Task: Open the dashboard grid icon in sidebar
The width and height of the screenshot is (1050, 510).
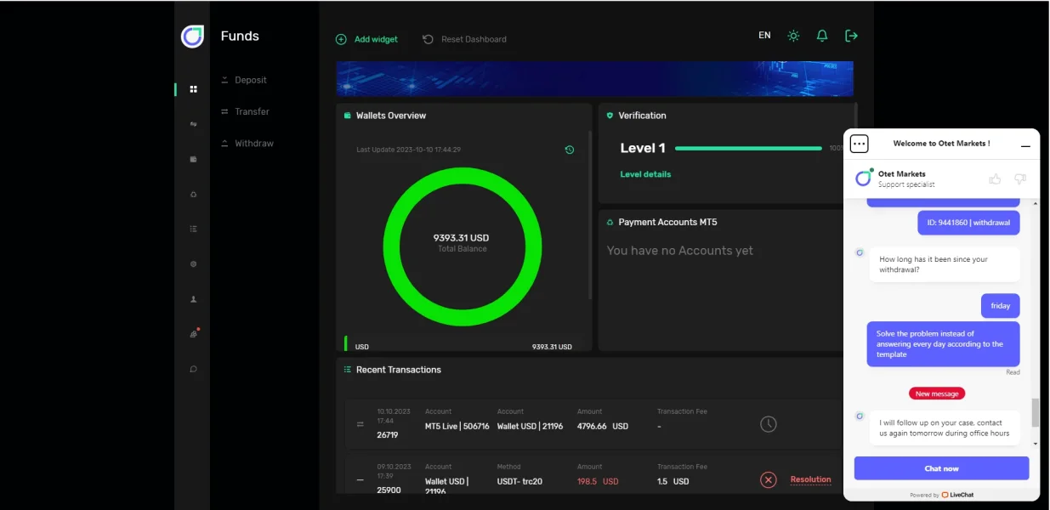Action: 194,89
